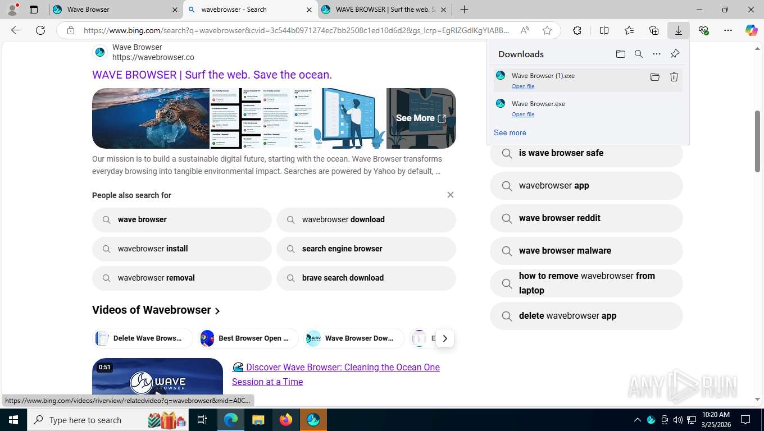
Task: Refresh the current page
Action: (x=40, y=30)
